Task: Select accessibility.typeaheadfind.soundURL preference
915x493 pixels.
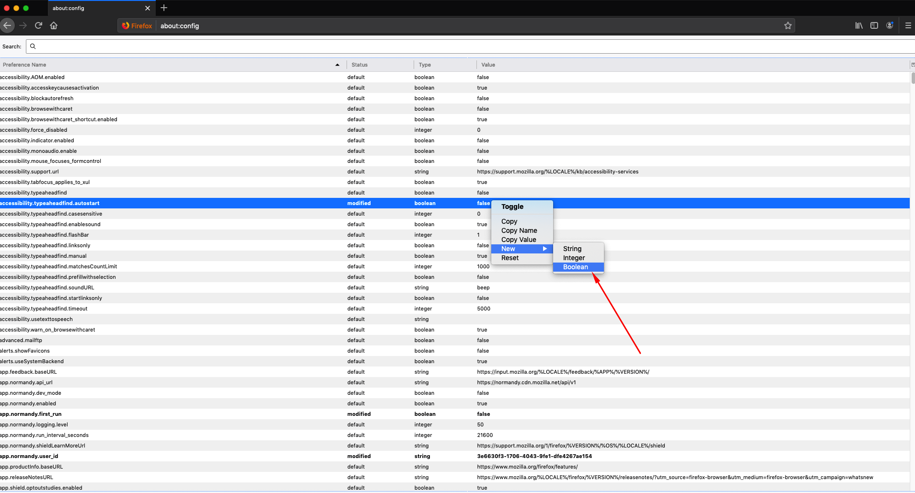Action: click(x=454, y=287)
